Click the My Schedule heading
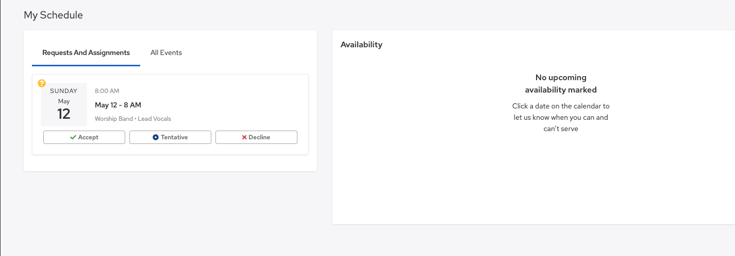The width and height of the screenshot is (735, 256). coord(53,15)
